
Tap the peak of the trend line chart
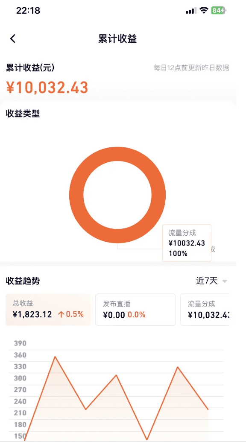tap(55, 357)
